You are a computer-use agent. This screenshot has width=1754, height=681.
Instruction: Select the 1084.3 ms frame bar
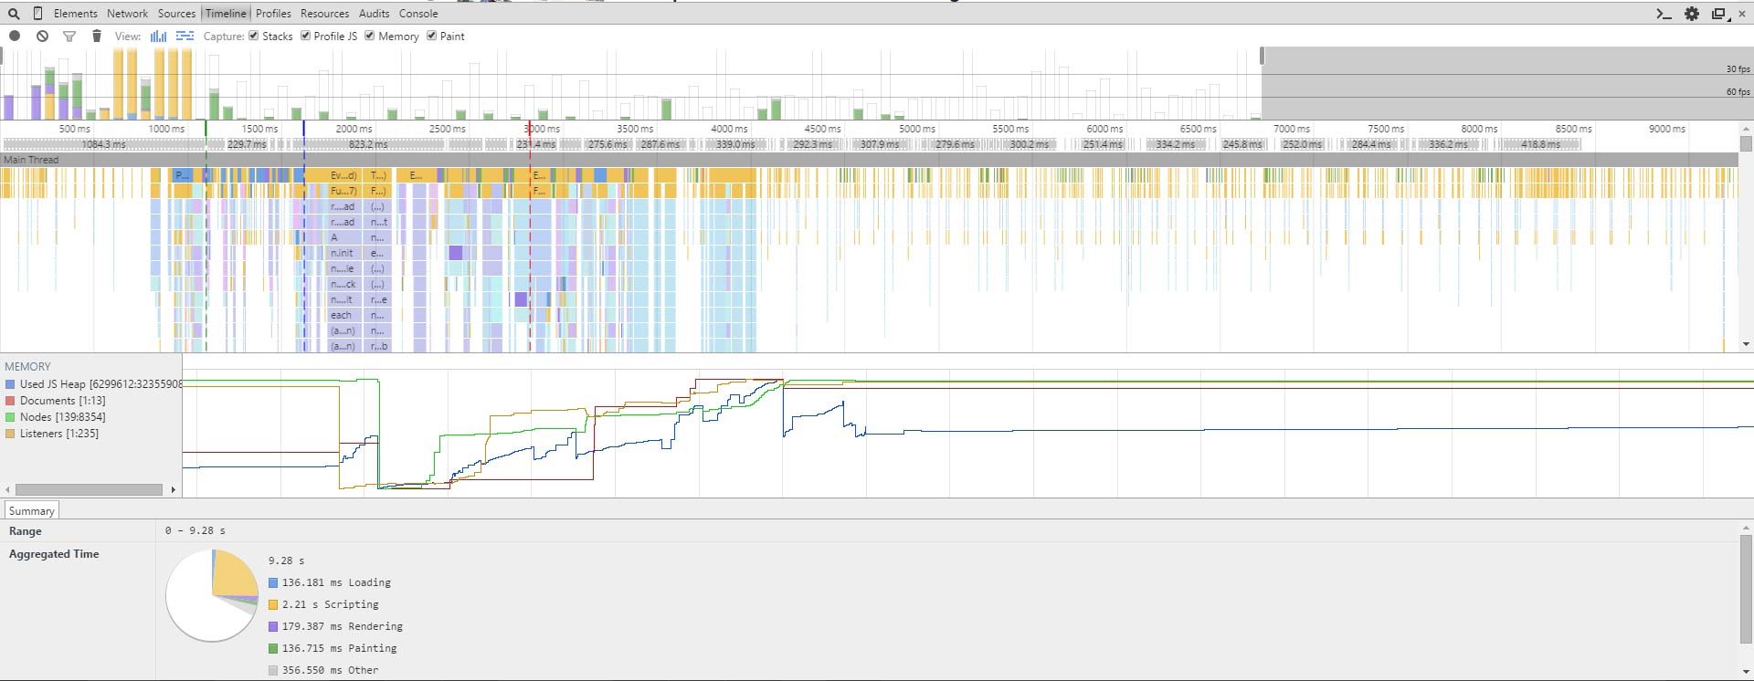coord(103,144)
